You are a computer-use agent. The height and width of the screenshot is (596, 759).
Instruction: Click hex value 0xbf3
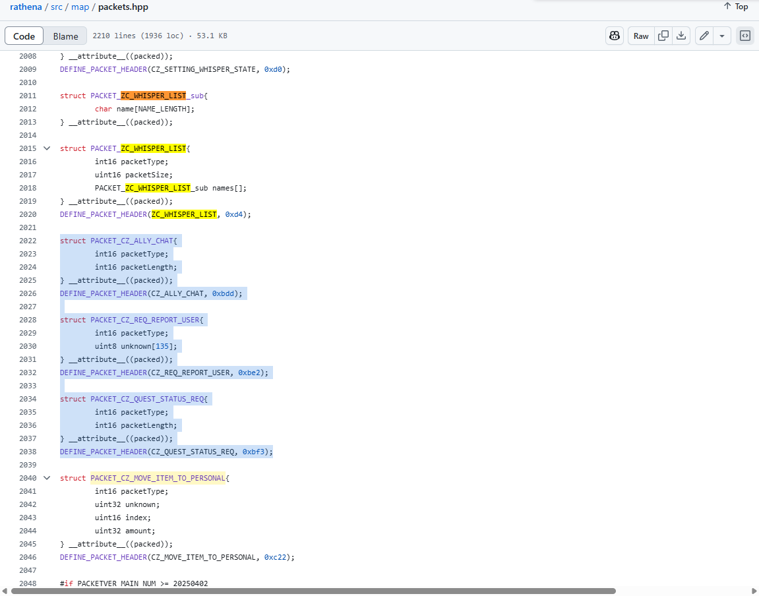click(x=254, y=452)
